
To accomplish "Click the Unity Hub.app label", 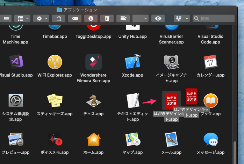I will point(132,37).
